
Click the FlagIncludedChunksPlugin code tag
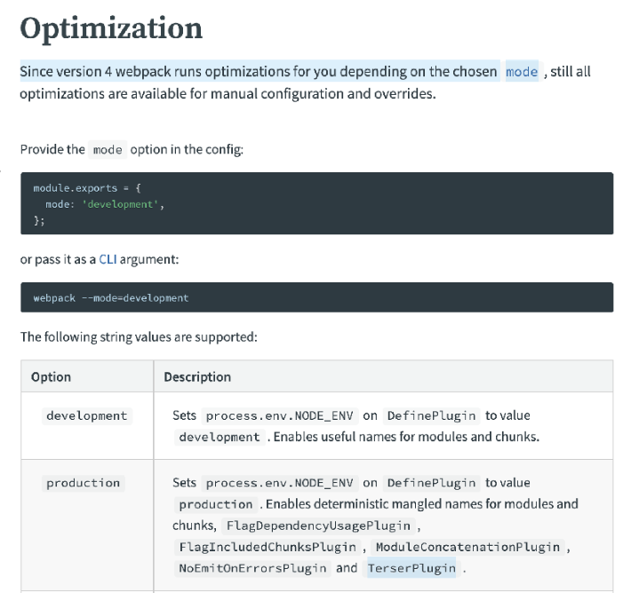coord(268,547)
